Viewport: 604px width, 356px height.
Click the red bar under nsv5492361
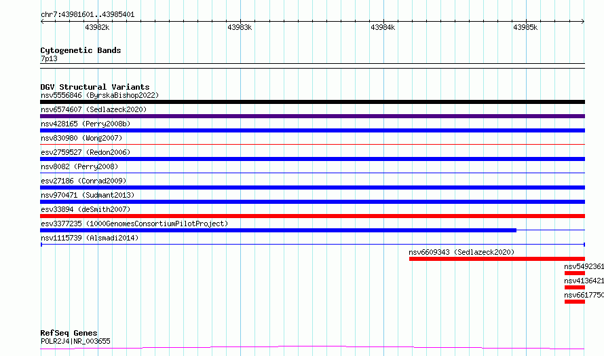[575, 273]
